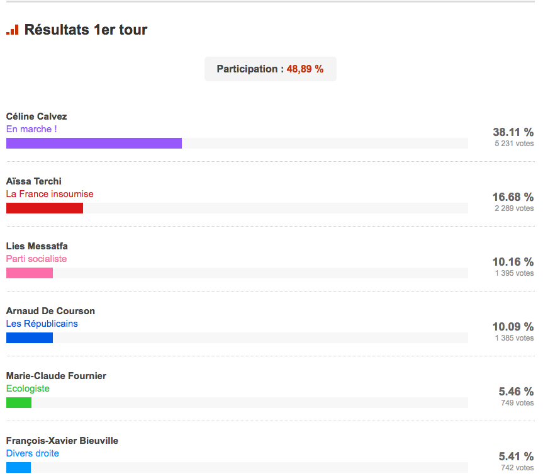This screenshot has height=476, width=543.
Task: Click the Résultats 1er tour heading
Action: pyautogui.click(x=86, y=30)
